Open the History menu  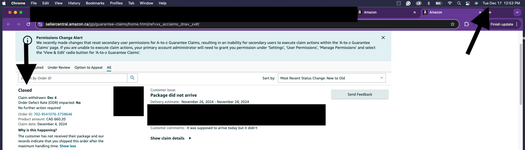click(x=74, y=3)
